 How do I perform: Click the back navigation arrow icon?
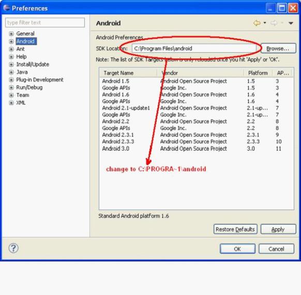coord(257,23)
